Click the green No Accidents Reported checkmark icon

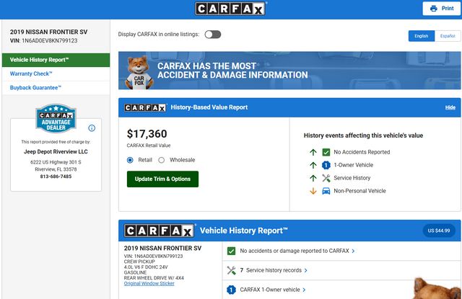click(326, 152)
